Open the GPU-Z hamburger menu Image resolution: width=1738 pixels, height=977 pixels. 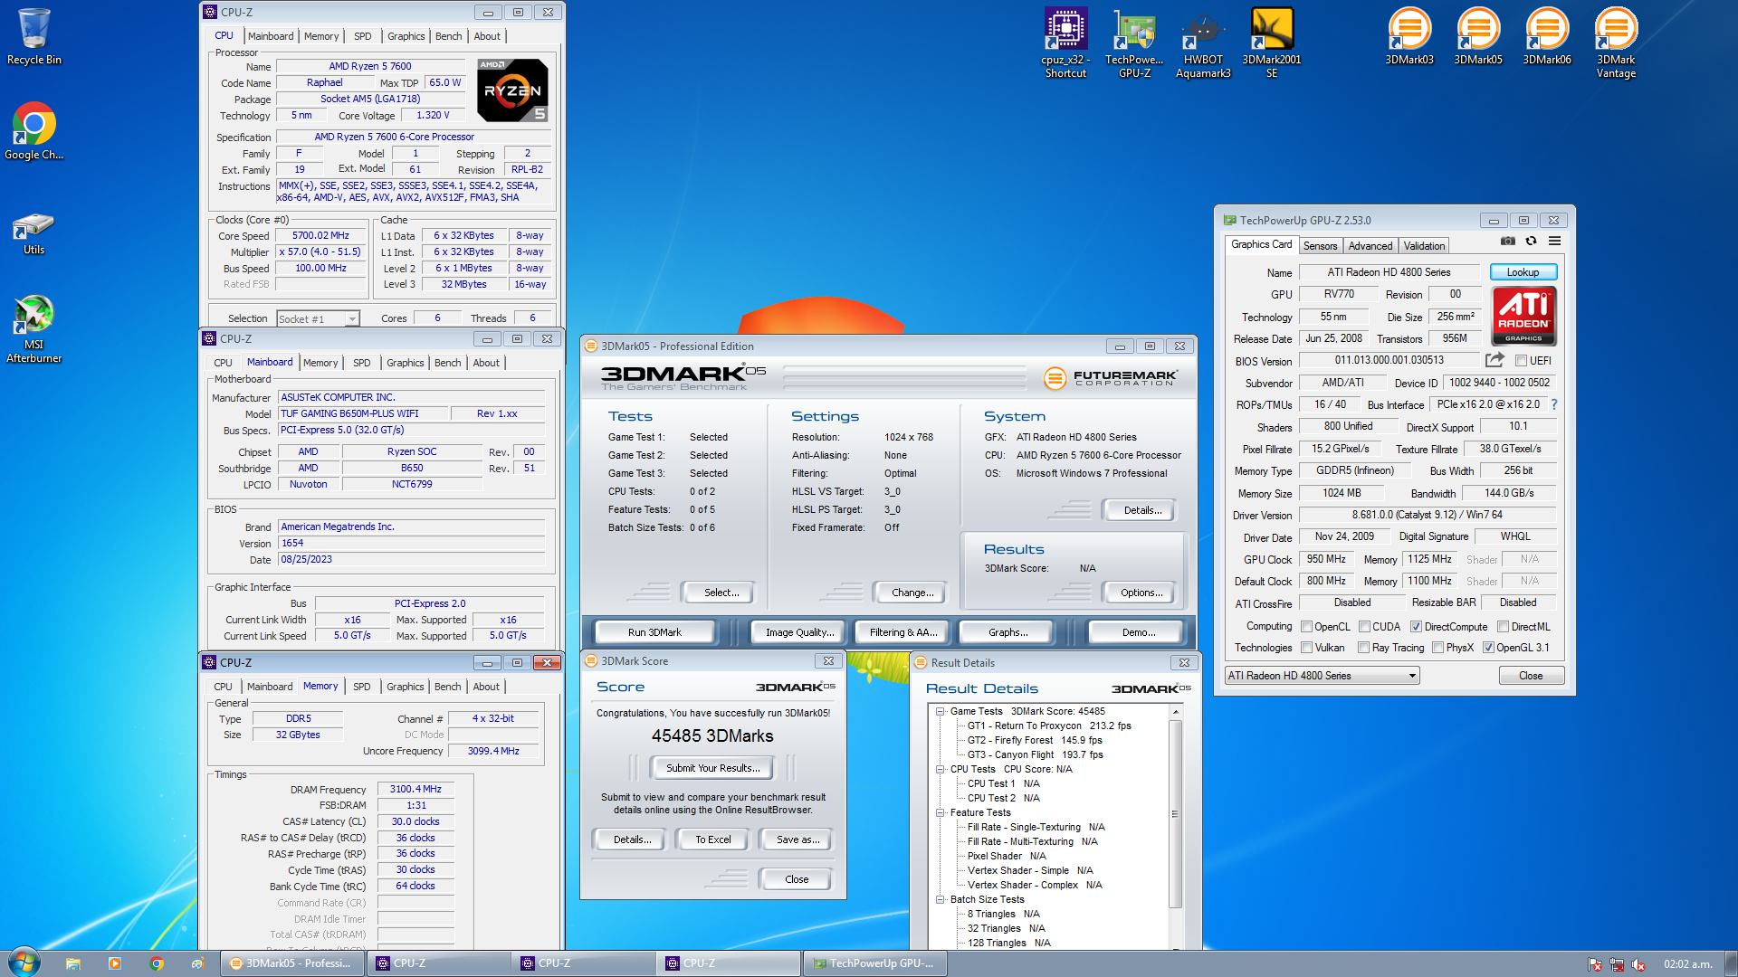pyautogui.click(x=1554, y=241)
